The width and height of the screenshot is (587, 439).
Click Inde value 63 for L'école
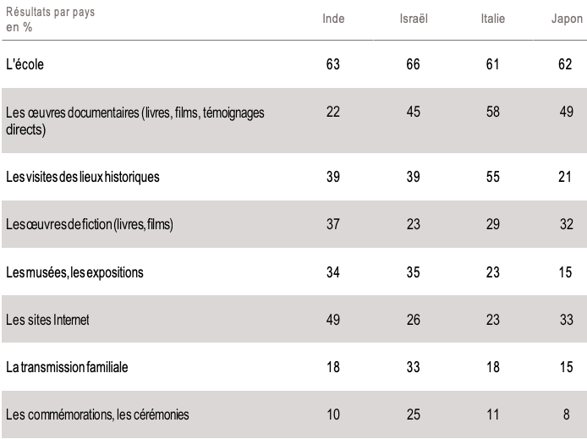click(333, 63)
